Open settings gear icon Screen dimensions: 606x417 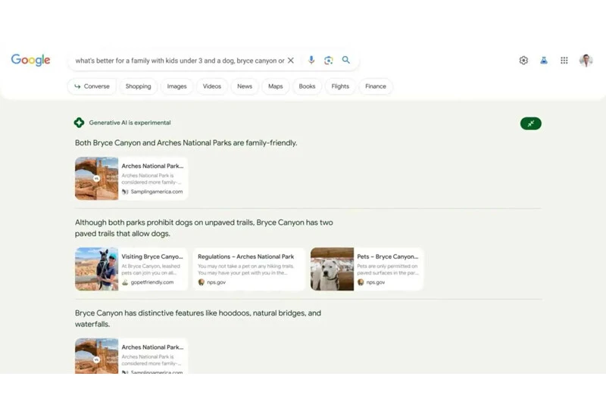point(523,61)
